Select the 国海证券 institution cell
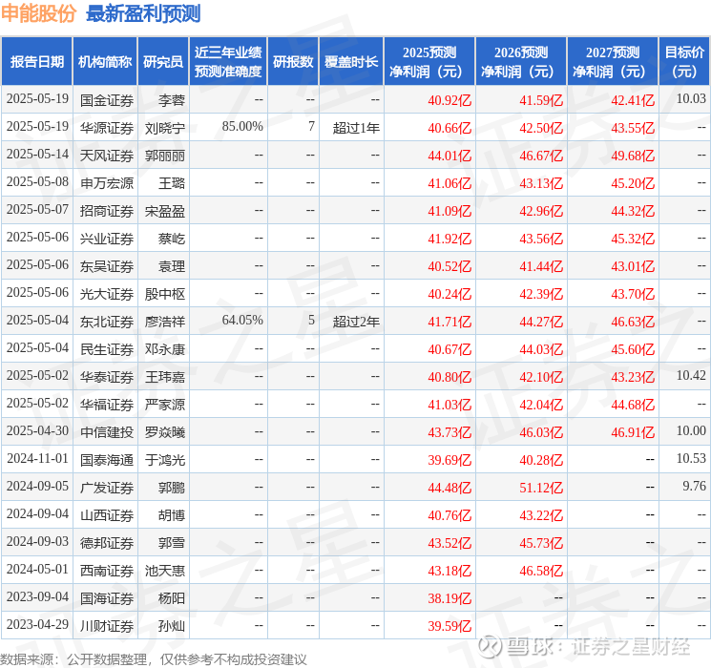 tap(107, 598)
